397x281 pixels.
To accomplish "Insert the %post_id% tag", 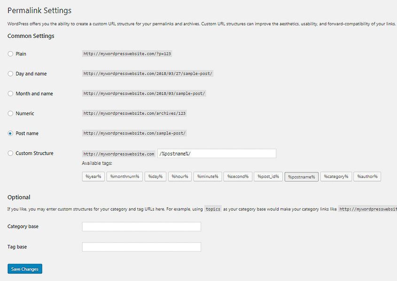I will tap(268, 177).
